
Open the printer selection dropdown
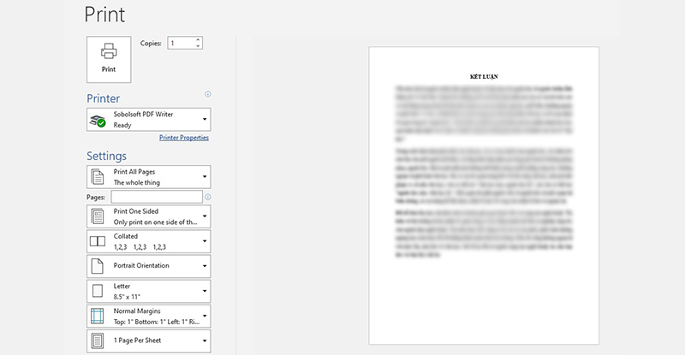(205, 120)
